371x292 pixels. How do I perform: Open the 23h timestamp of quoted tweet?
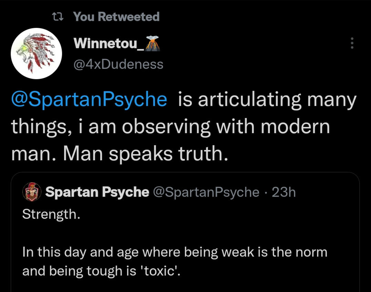(284, 192)
